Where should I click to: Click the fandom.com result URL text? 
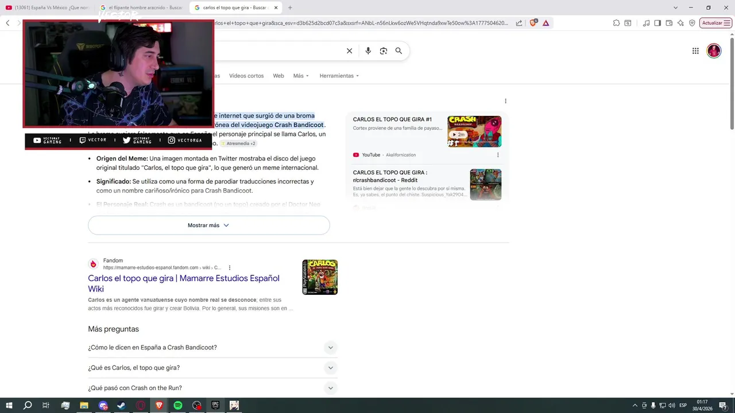click(x=162, y=268)
